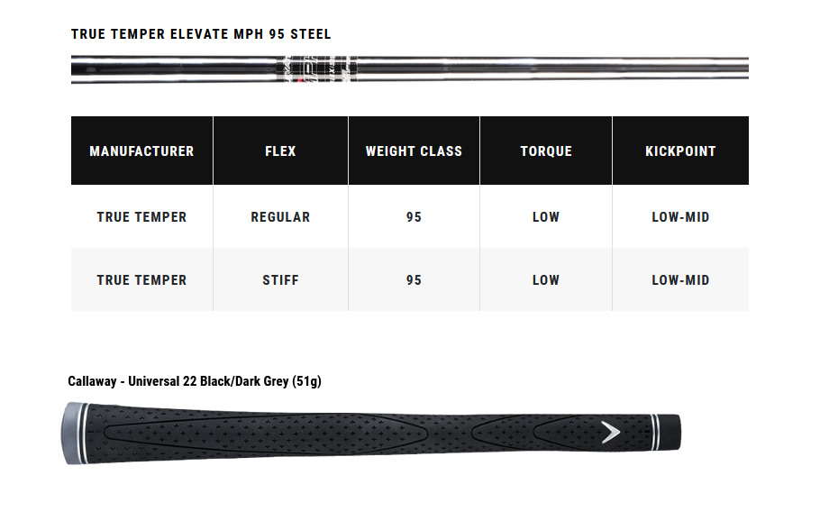Click the black butt end of grip
This screenshot has width=829, height=530.
click(670, 432)
